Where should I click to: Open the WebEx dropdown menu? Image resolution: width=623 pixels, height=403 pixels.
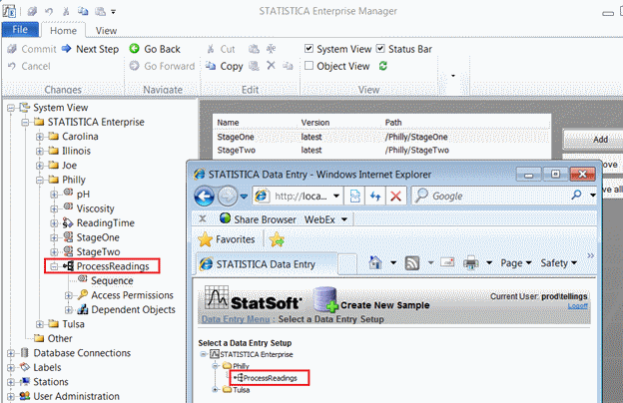(x=344, y=219)
